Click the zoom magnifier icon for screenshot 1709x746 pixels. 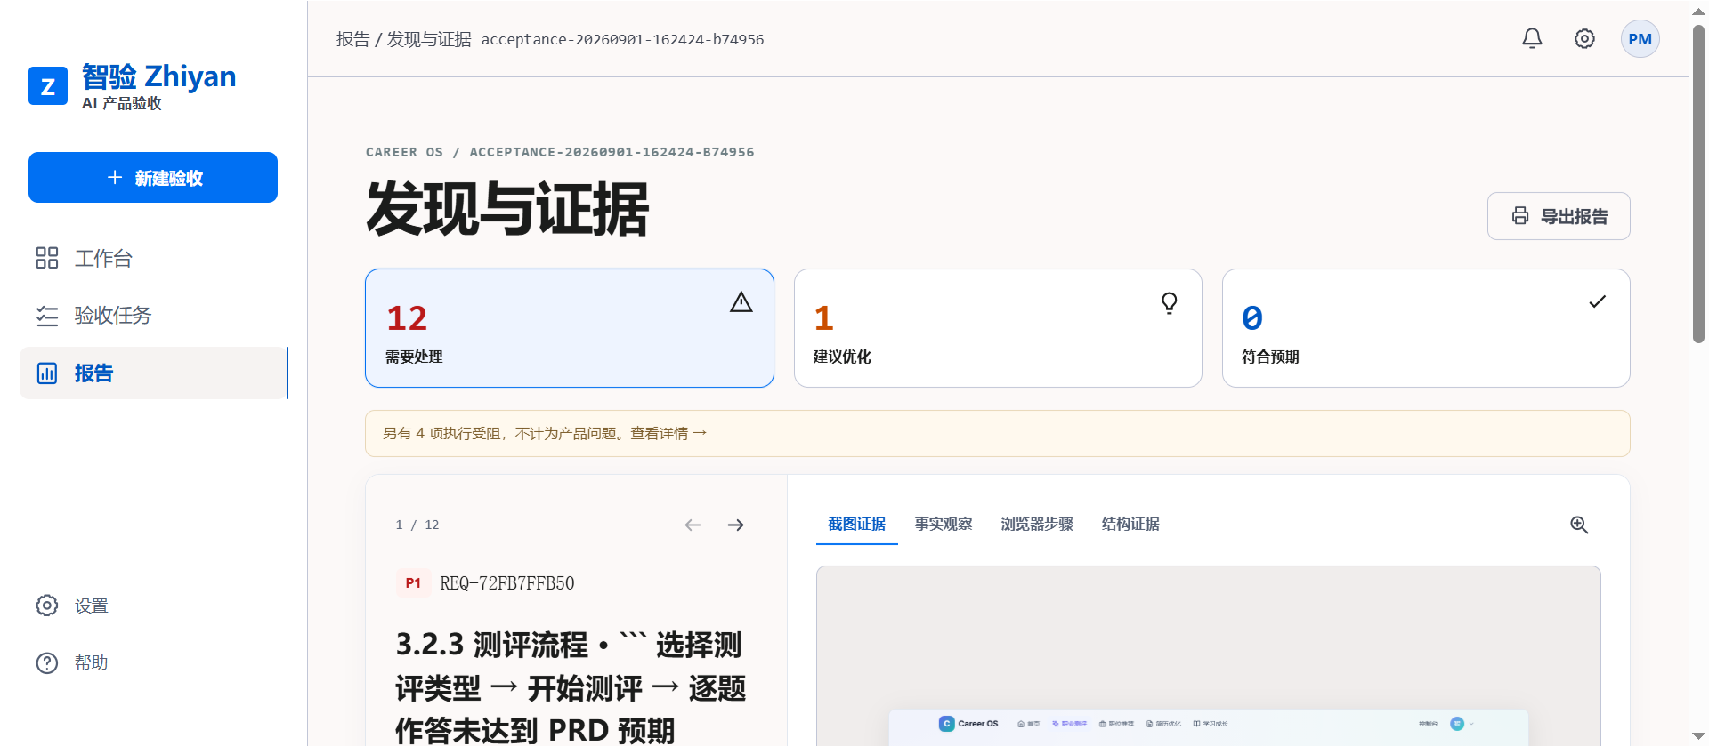[x=1579, y=525]
